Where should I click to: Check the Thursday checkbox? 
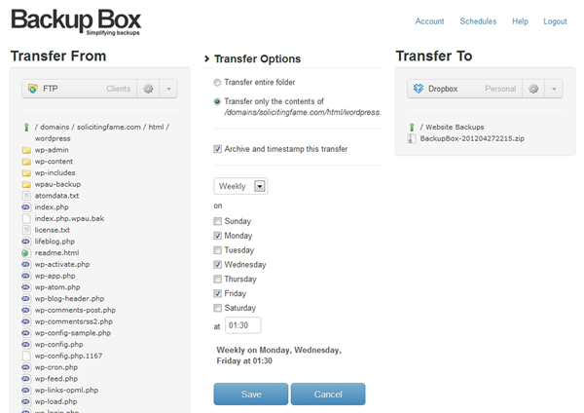click(217, 280)
